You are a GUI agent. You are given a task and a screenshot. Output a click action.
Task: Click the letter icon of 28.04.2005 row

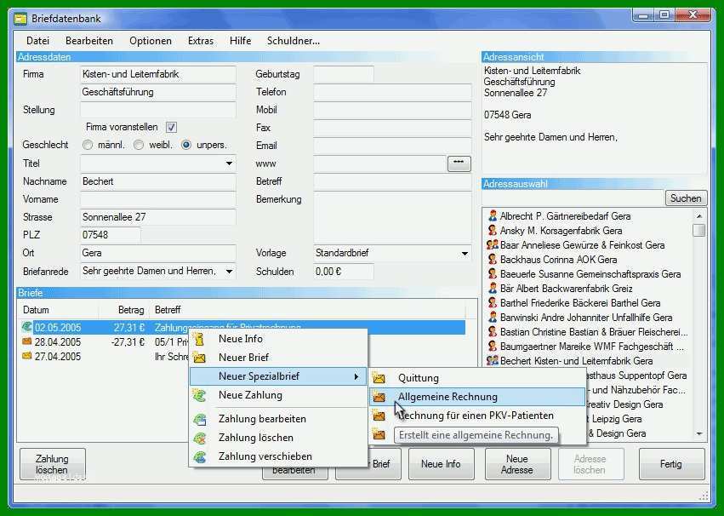coord(26,341)
